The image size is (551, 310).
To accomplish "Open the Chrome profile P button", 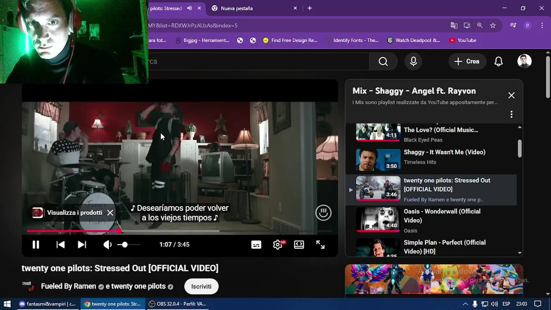I will [527, 25].
